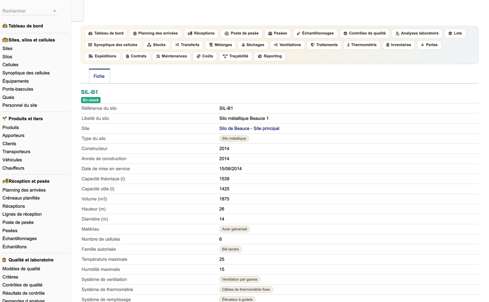Open Séchages toolbar button
This screenshot has height=302, width=489.
(253, 45)
